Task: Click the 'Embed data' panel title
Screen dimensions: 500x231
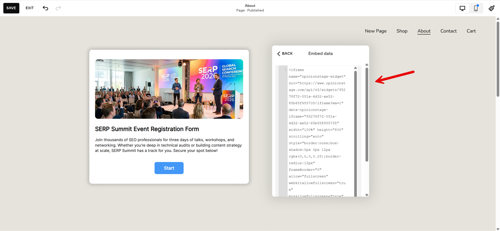Action: pyautogui.click(x=320, y=54)
